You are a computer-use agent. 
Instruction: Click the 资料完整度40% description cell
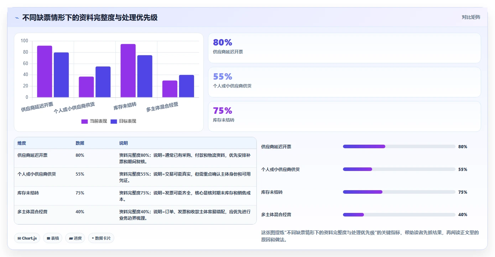(185, 215)
